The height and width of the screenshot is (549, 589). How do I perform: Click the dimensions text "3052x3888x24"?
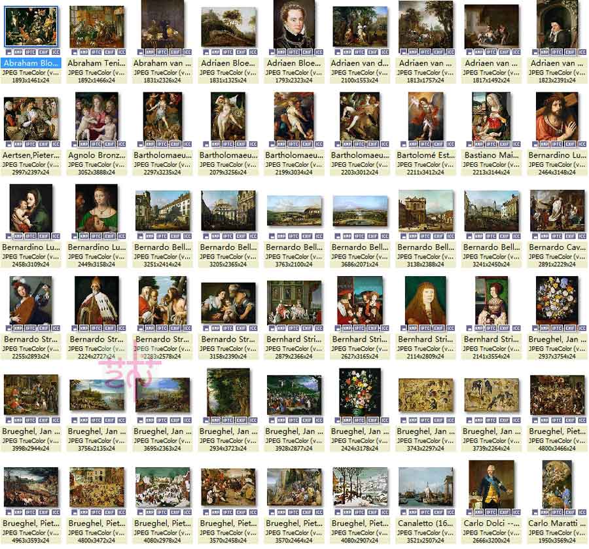97,172
